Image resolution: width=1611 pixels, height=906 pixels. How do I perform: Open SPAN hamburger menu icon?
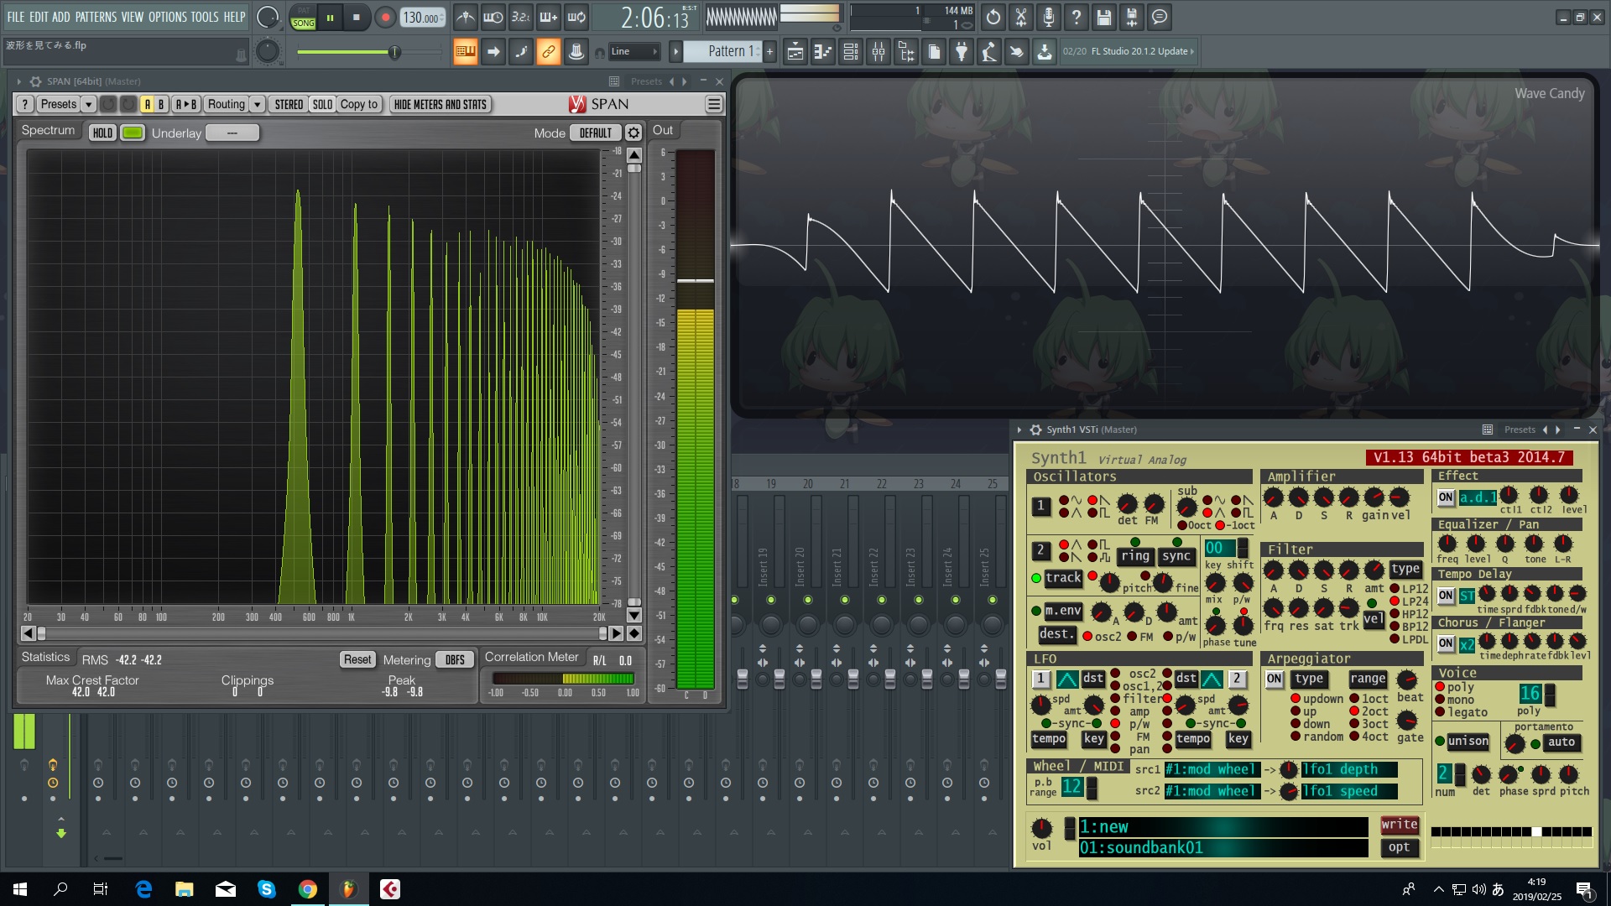click(714, 104)
